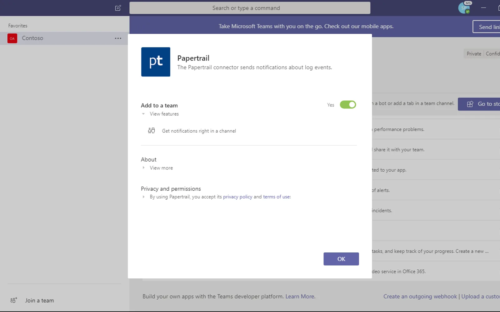This screenshot has width=500, height=312.
Task: Click the store icon on Go to store
Action: pos(470,104)
